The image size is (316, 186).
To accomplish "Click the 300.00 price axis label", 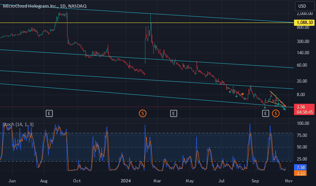I will pos(303,41).
